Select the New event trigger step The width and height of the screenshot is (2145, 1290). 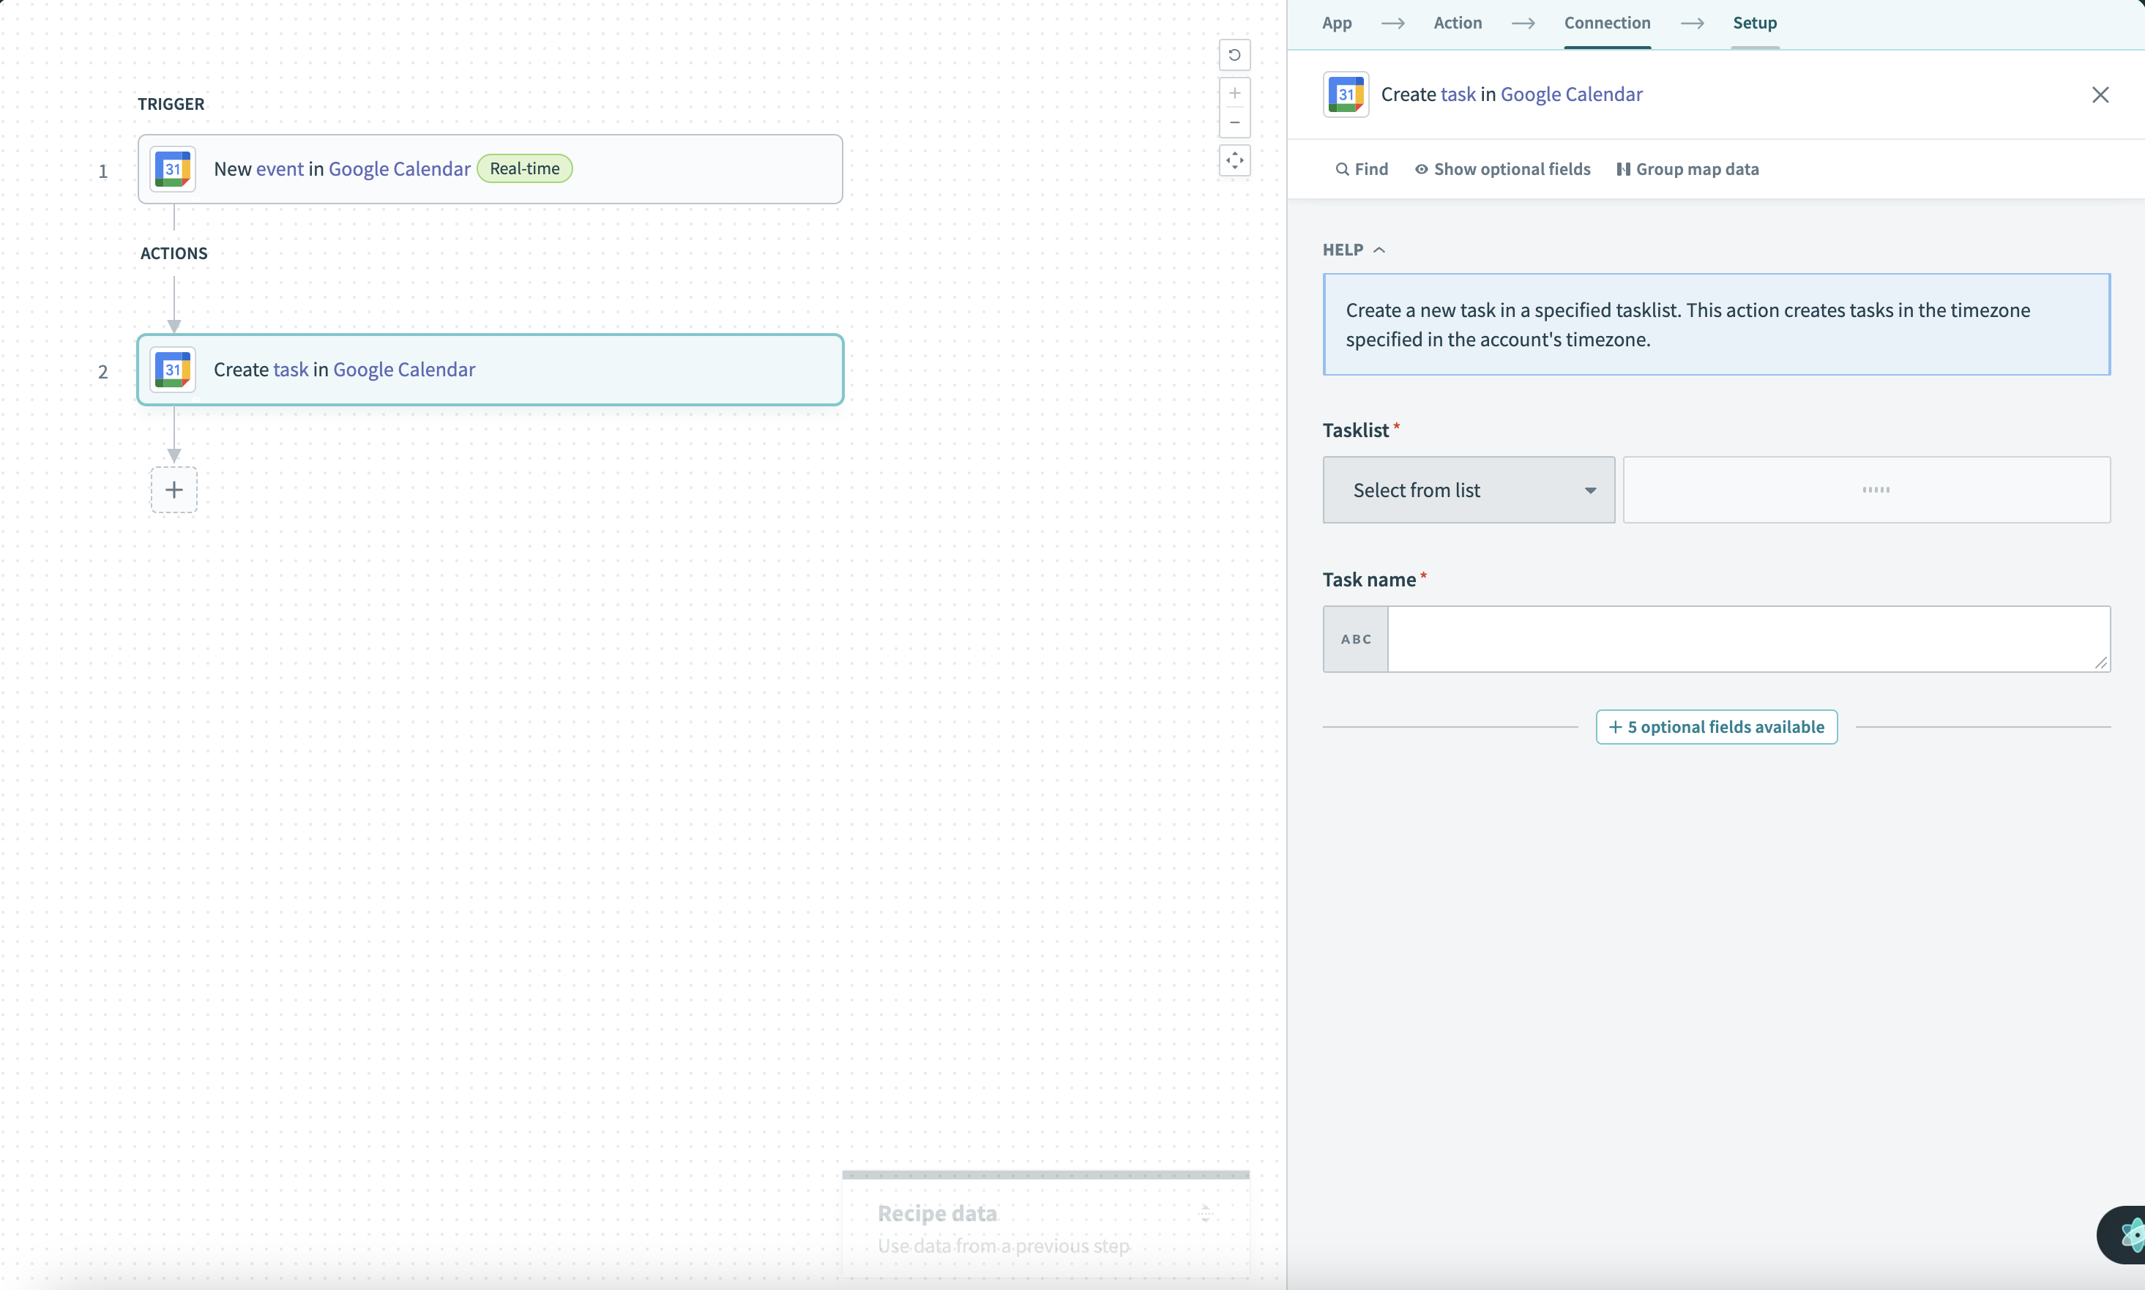[x=490, y=168]
